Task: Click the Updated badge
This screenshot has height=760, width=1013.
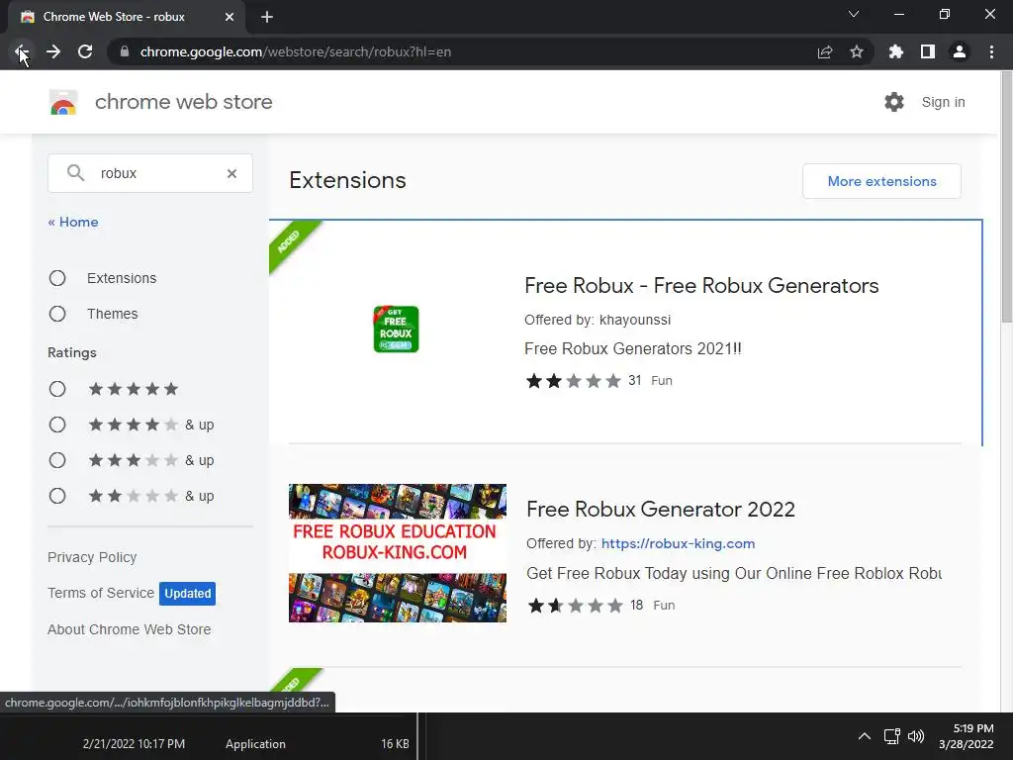Action: [x=187, y=594]
